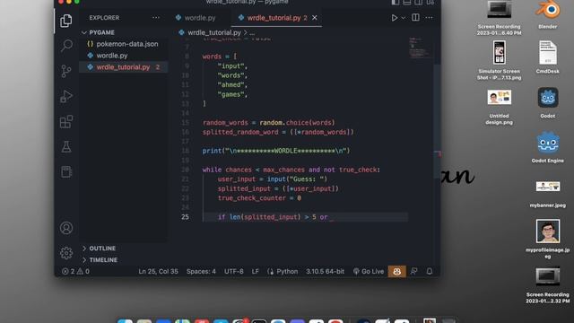Open the Testing flask view

point(66,146)
